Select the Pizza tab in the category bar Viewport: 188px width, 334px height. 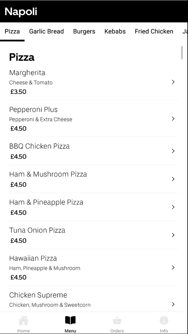(12, 31)
